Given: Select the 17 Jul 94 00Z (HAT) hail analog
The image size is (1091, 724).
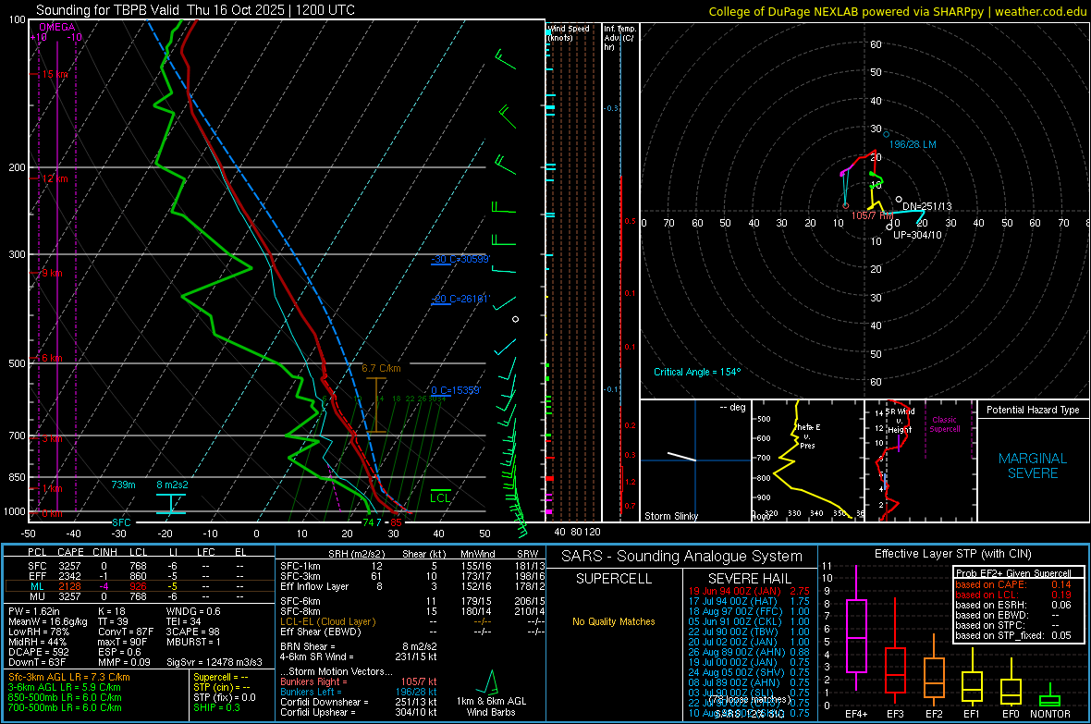Looking at the screenshot, I should (749, 601).
